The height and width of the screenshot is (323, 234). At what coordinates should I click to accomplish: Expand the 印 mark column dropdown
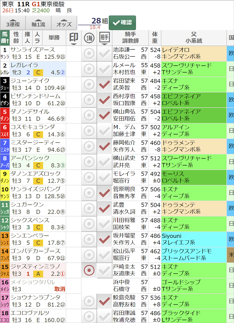tap(74, 38)
